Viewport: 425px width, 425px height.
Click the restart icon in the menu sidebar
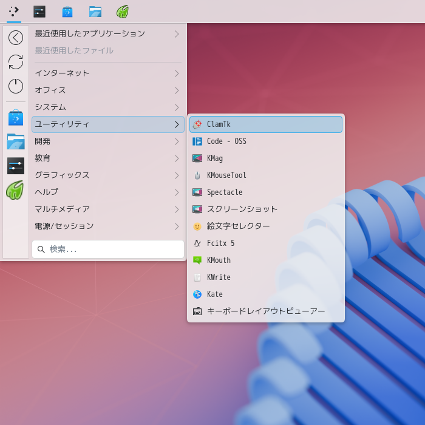[16, 62]
